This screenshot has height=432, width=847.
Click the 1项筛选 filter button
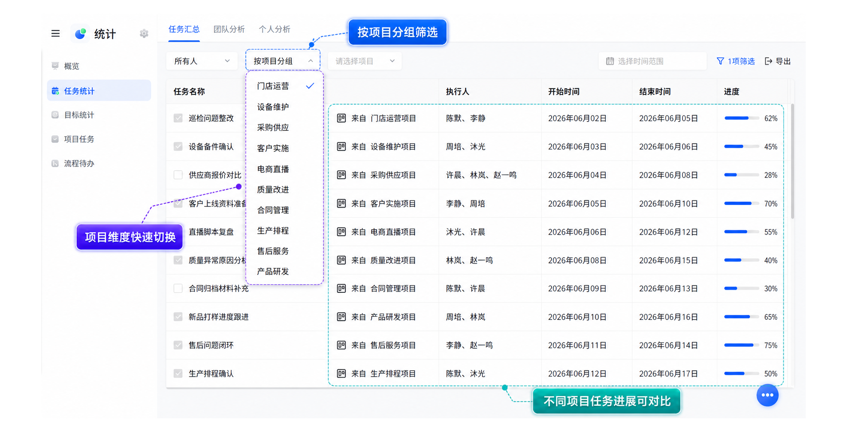coord(736,61)
